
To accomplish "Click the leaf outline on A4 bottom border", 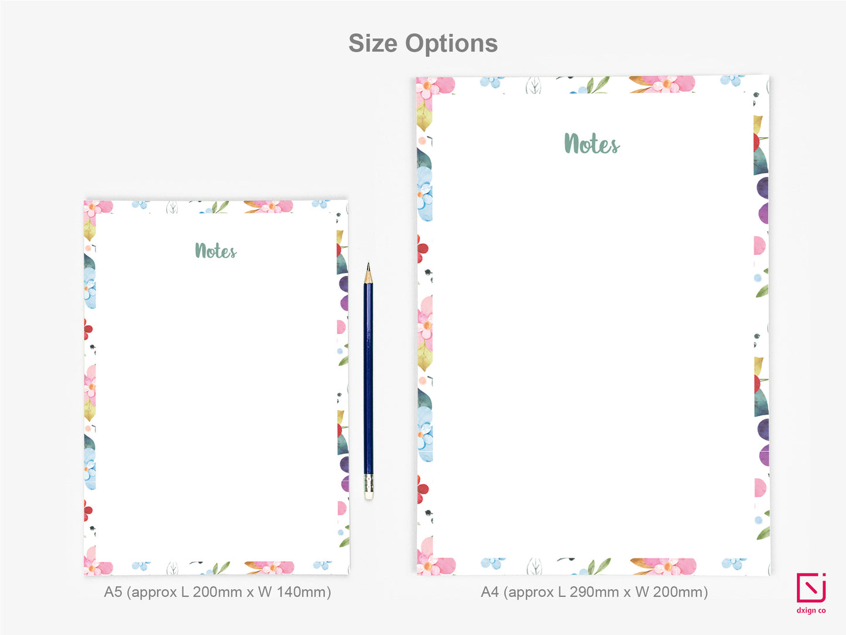I will click(x=534, y=566).
